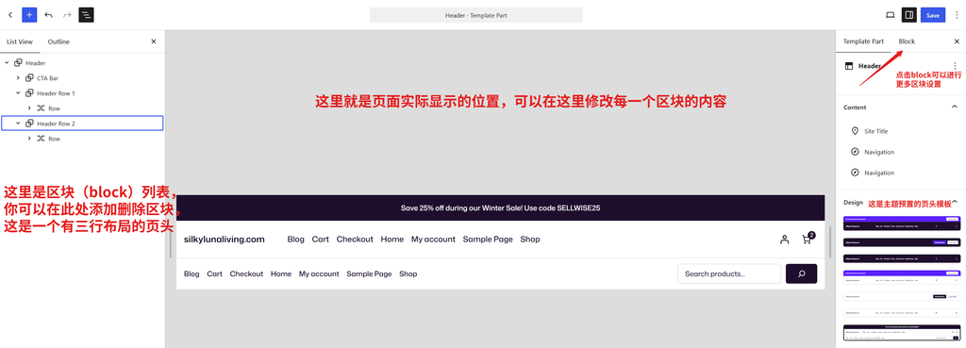
Task: Switch to the List View tab
Action: [20, 41]
